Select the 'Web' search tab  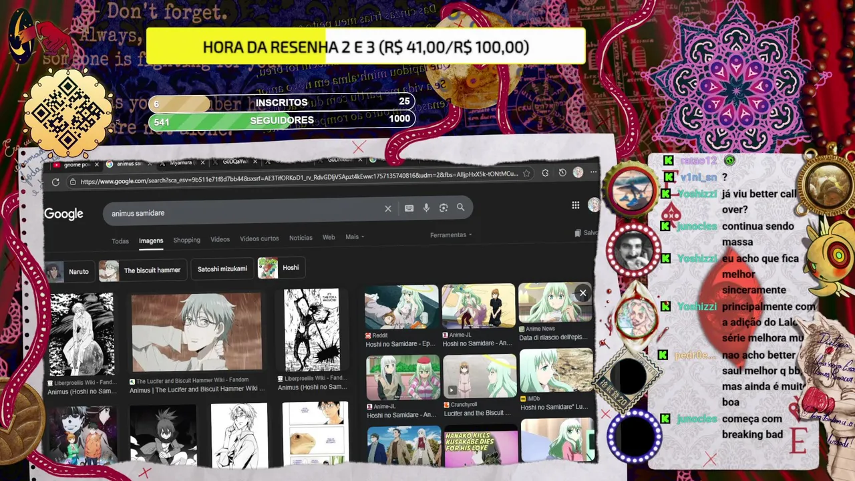[329, 237]
